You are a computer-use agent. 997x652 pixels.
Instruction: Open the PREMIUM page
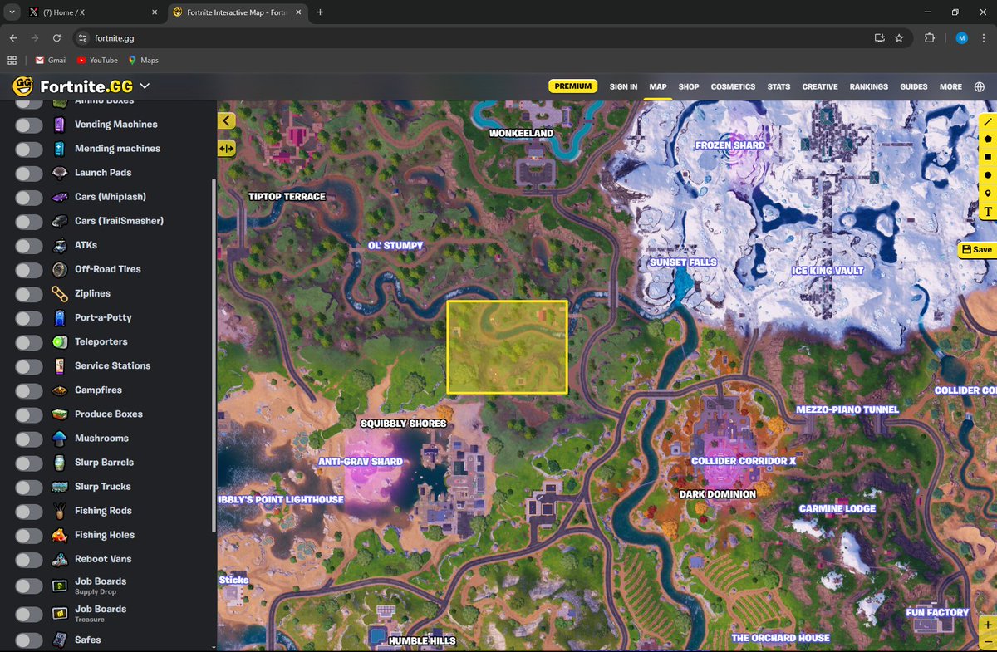click(573, 86)
